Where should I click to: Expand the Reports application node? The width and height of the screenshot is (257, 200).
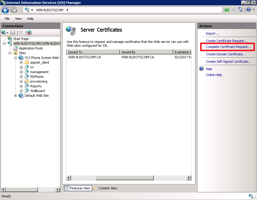21,86
